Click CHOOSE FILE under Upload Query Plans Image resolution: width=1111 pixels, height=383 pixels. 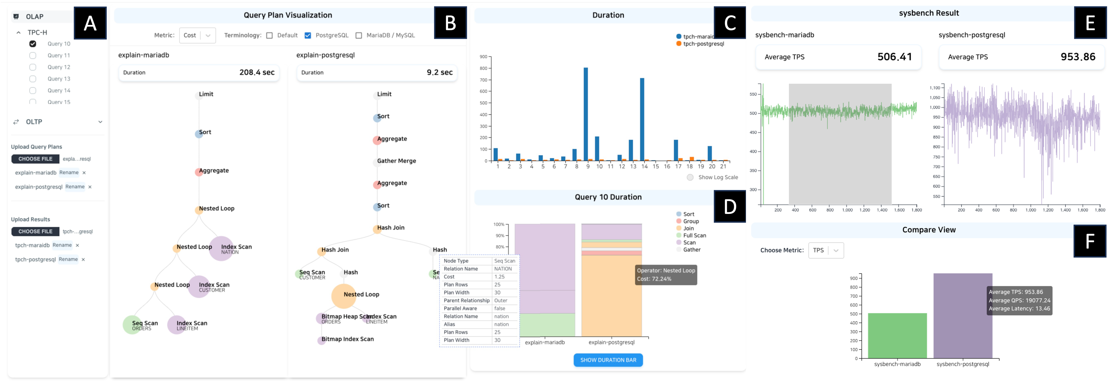click(x=35, y=159)
